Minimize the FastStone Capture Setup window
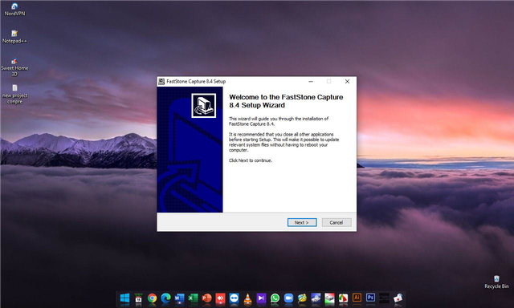Image resolution: width=514 pixels, height=308 pixels. (311, 82)
